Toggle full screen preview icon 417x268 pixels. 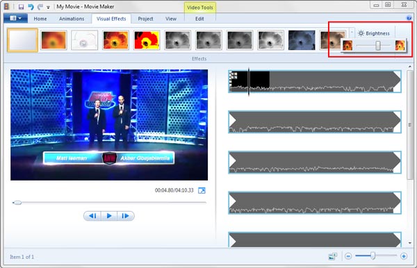tap(202, 190)
